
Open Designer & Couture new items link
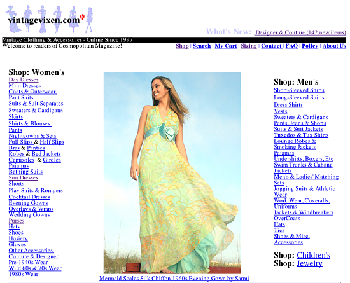(300, 32)
